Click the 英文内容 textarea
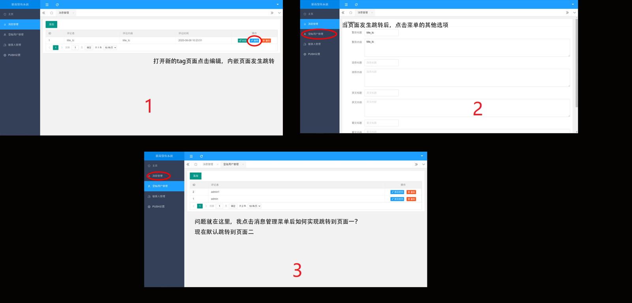The height and width of the screenshot is (303, 632). pyautogui.click(x=467, y=108)
